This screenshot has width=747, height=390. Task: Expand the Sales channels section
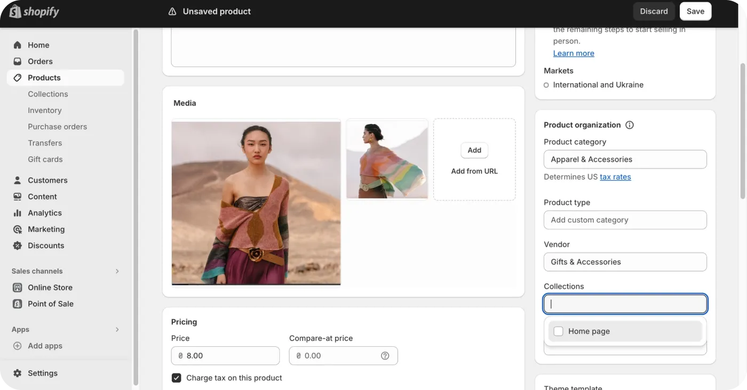pyautogui.click(x=117, y=271)
